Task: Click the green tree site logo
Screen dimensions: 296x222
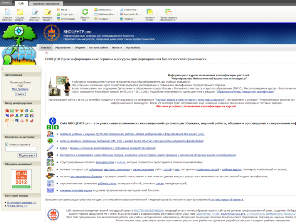Action: point(19,44)
